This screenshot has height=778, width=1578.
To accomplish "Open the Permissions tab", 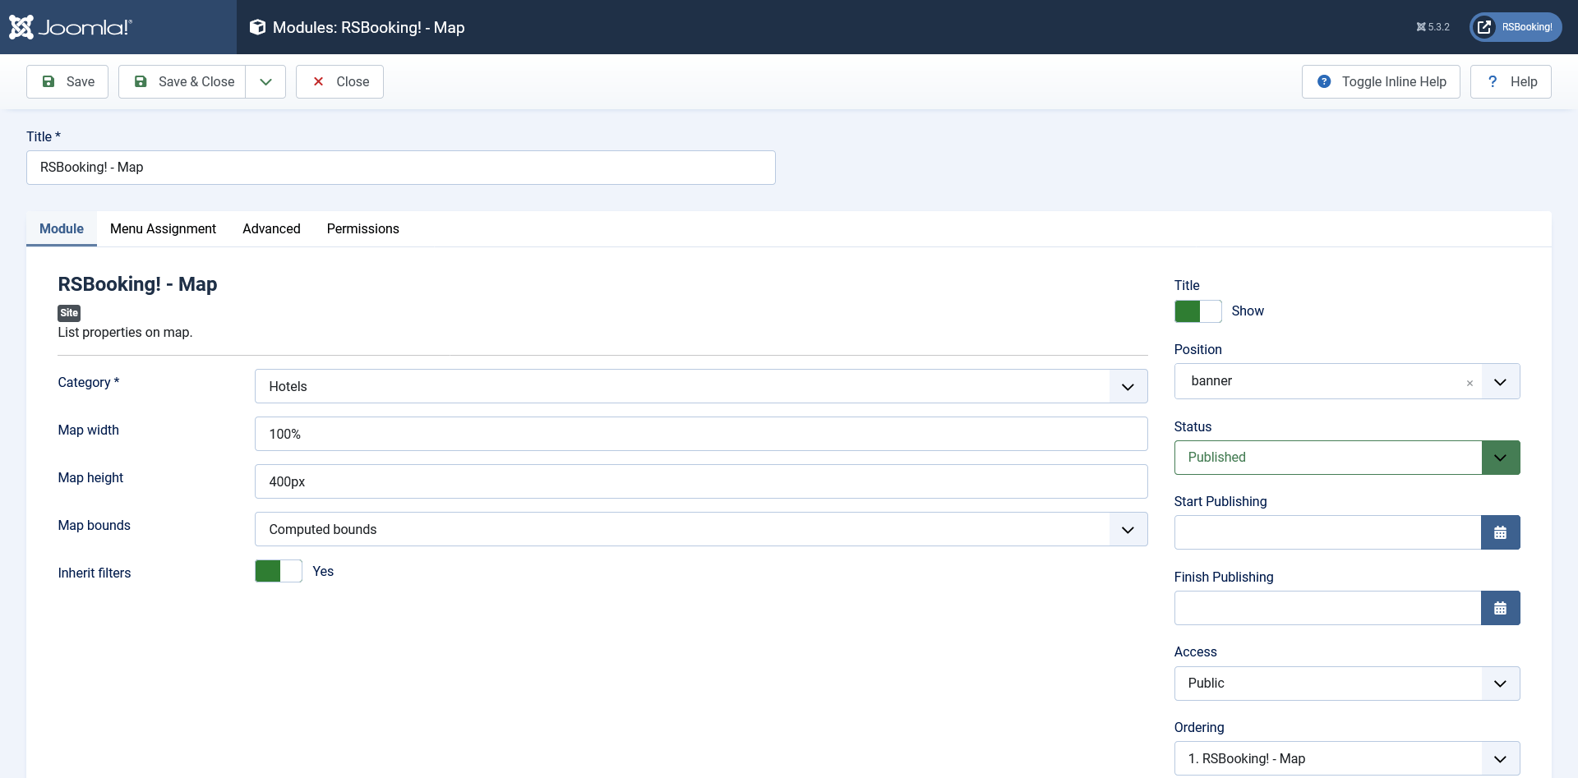I will (362, 228).
